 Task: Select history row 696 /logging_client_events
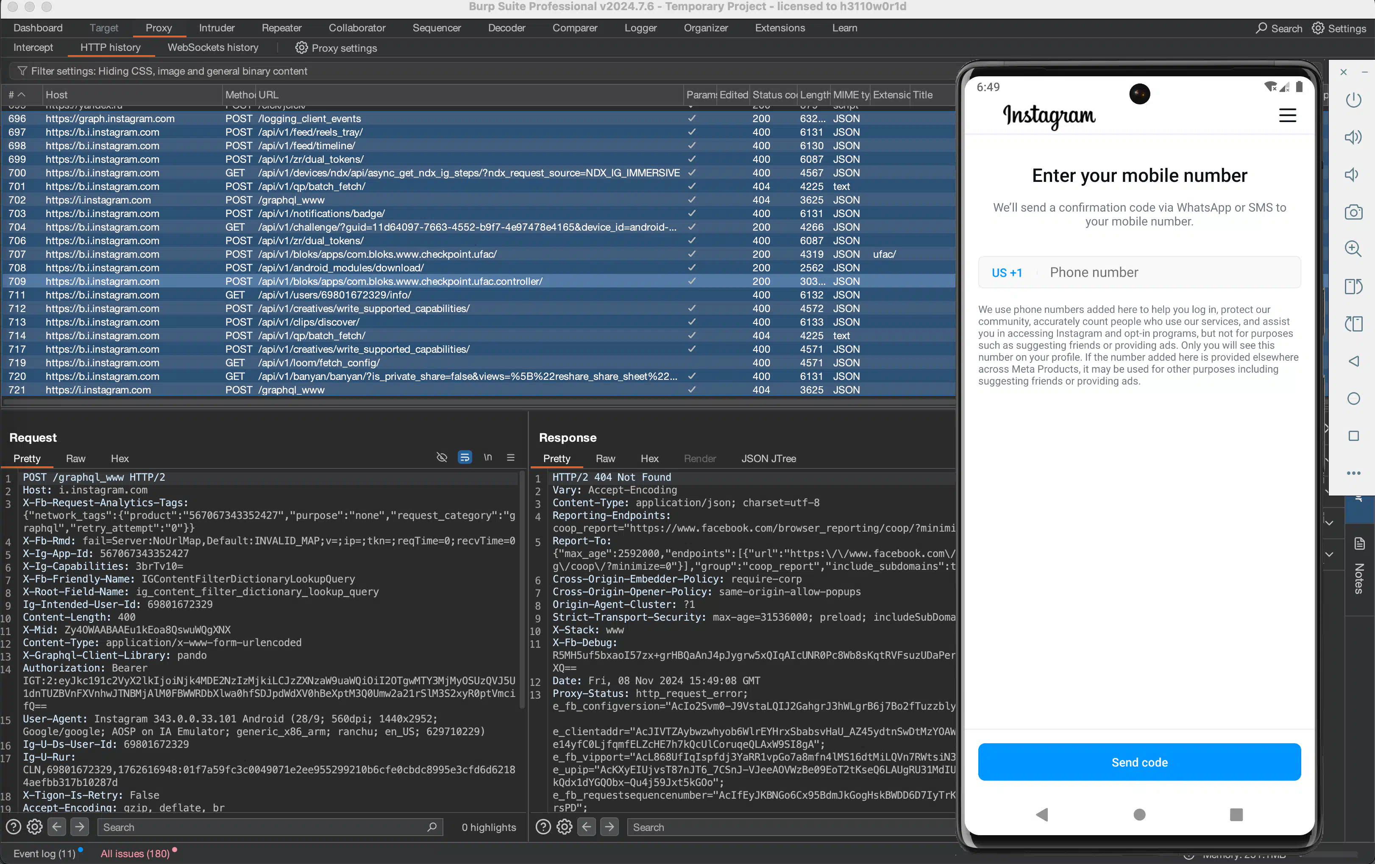(x=479, y=119)
